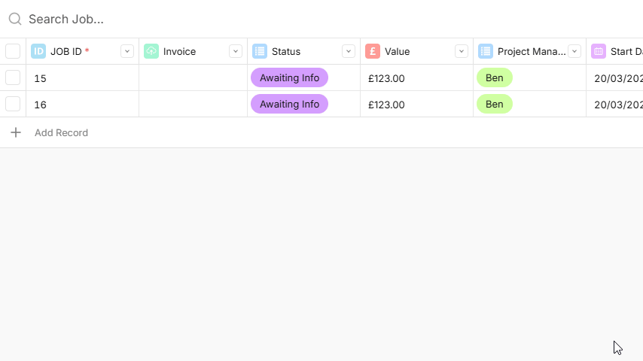This screenshot has height=361, width=643.
Task: Click the Value pound currency icon
Action: click(373, 51)
